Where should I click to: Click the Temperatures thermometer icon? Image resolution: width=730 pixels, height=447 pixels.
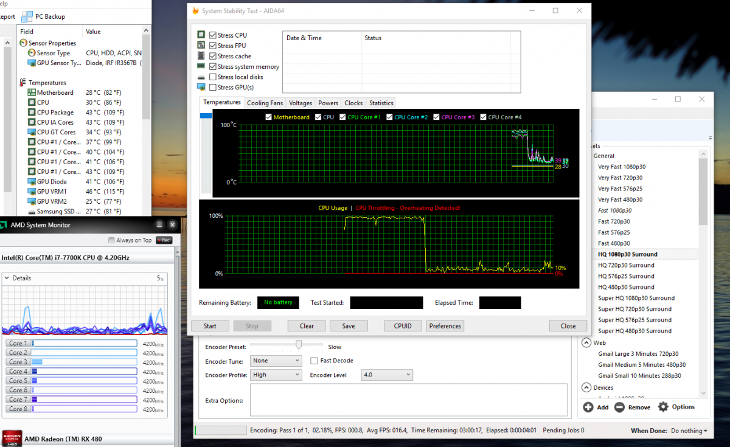[x=23, y=83]
